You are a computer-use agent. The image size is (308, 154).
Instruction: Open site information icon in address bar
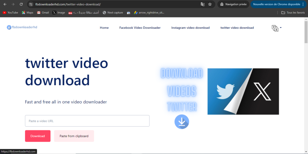pos(31,4)
